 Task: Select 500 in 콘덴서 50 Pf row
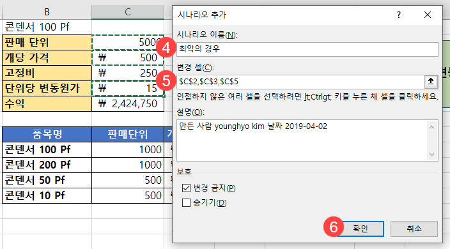point(128,180)
